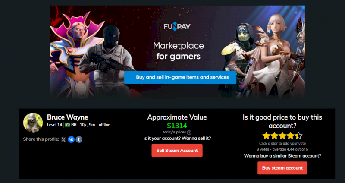Give a two-star rating
This screenshot has height=183, width=345.
pos(274,136)
